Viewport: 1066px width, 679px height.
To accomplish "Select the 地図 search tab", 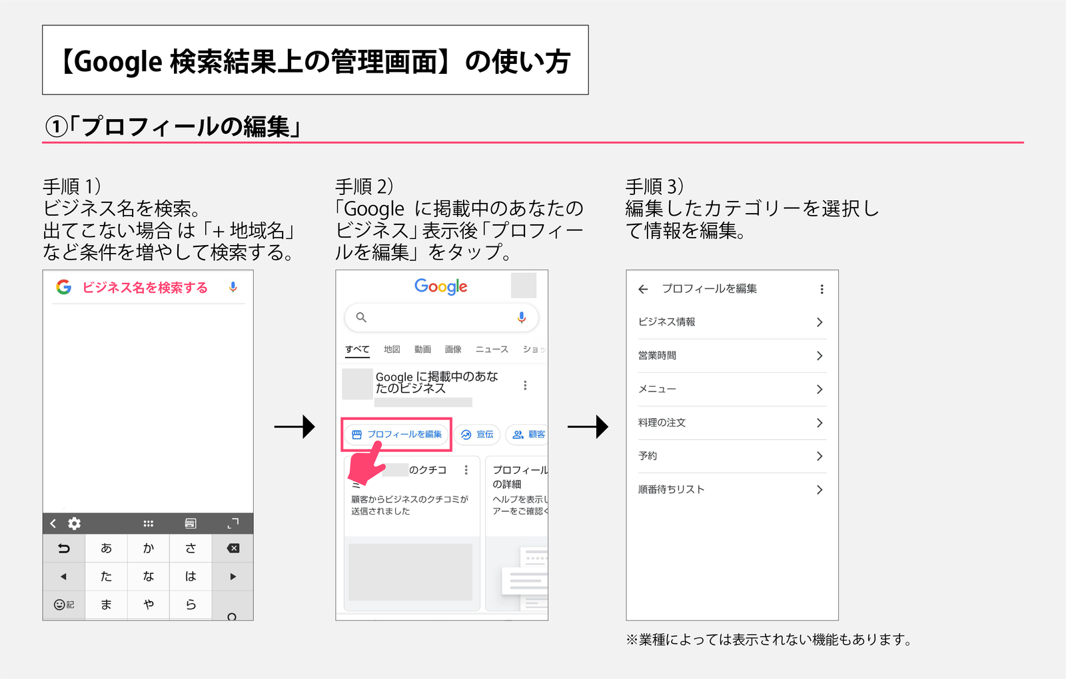I will tap(392, 349).
